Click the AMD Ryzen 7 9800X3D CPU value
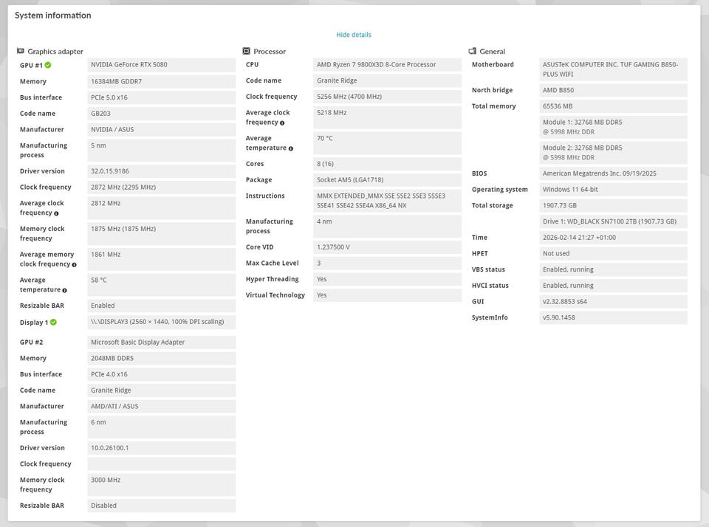 388,65
